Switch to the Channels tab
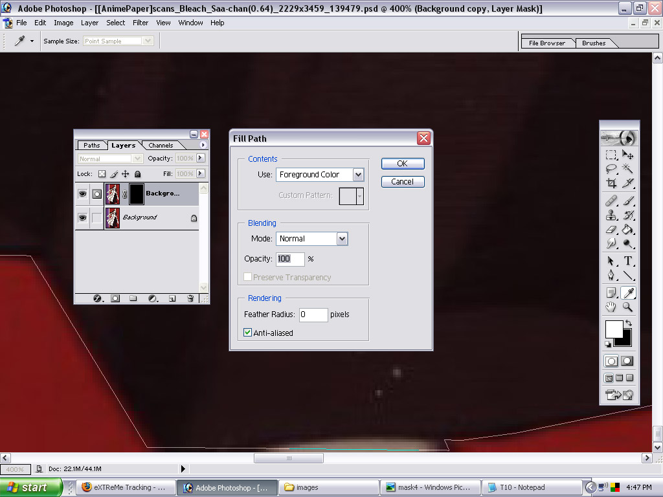Image resolution: width=663 pixels, height=497 pixels. (161, 146)
